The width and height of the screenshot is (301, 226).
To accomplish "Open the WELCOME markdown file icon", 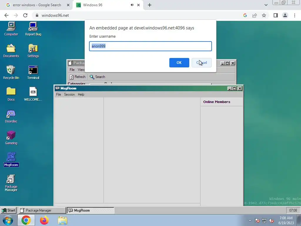I will (x=33, y=94).
